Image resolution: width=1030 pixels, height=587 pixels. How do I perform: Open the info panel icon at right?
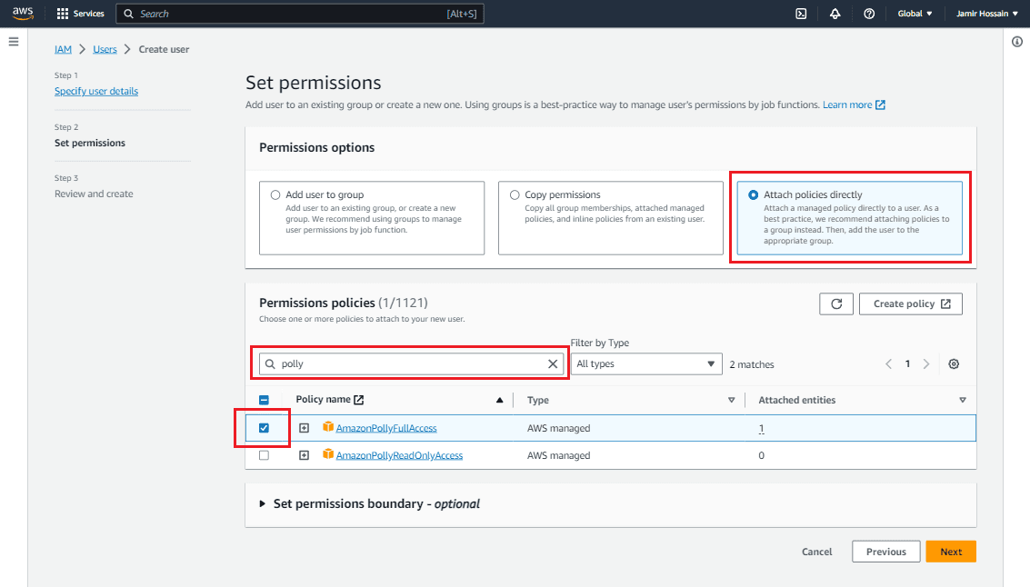pos(1016,42)
